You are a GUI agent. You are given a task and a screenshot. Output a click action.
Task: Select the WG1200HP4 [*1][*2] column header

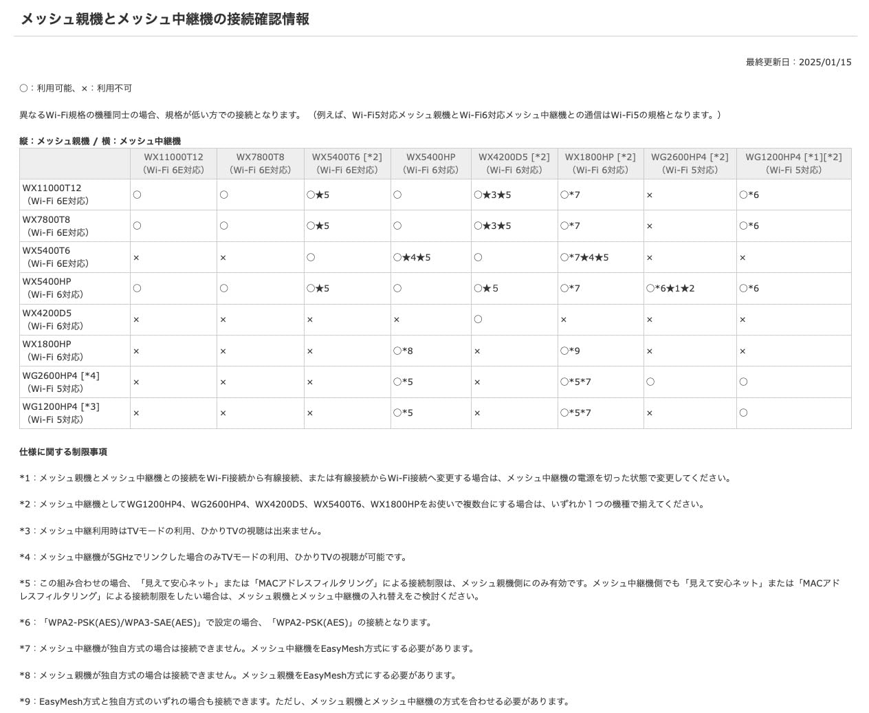click(794, 164)
